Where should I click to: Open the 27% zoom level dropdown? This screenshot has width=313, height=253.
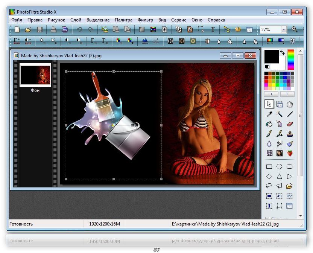284,29
